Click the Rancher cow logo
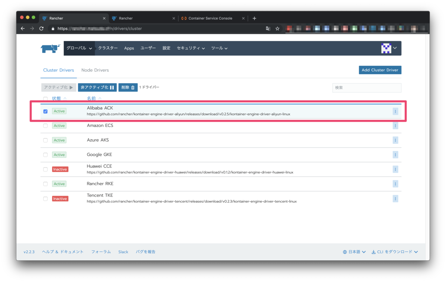 (x=51, y=48)
